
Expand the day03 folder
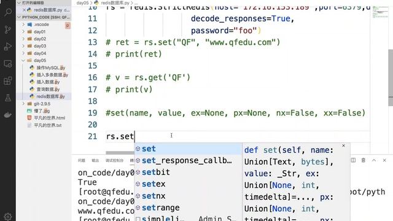click(x=23, y=46)
